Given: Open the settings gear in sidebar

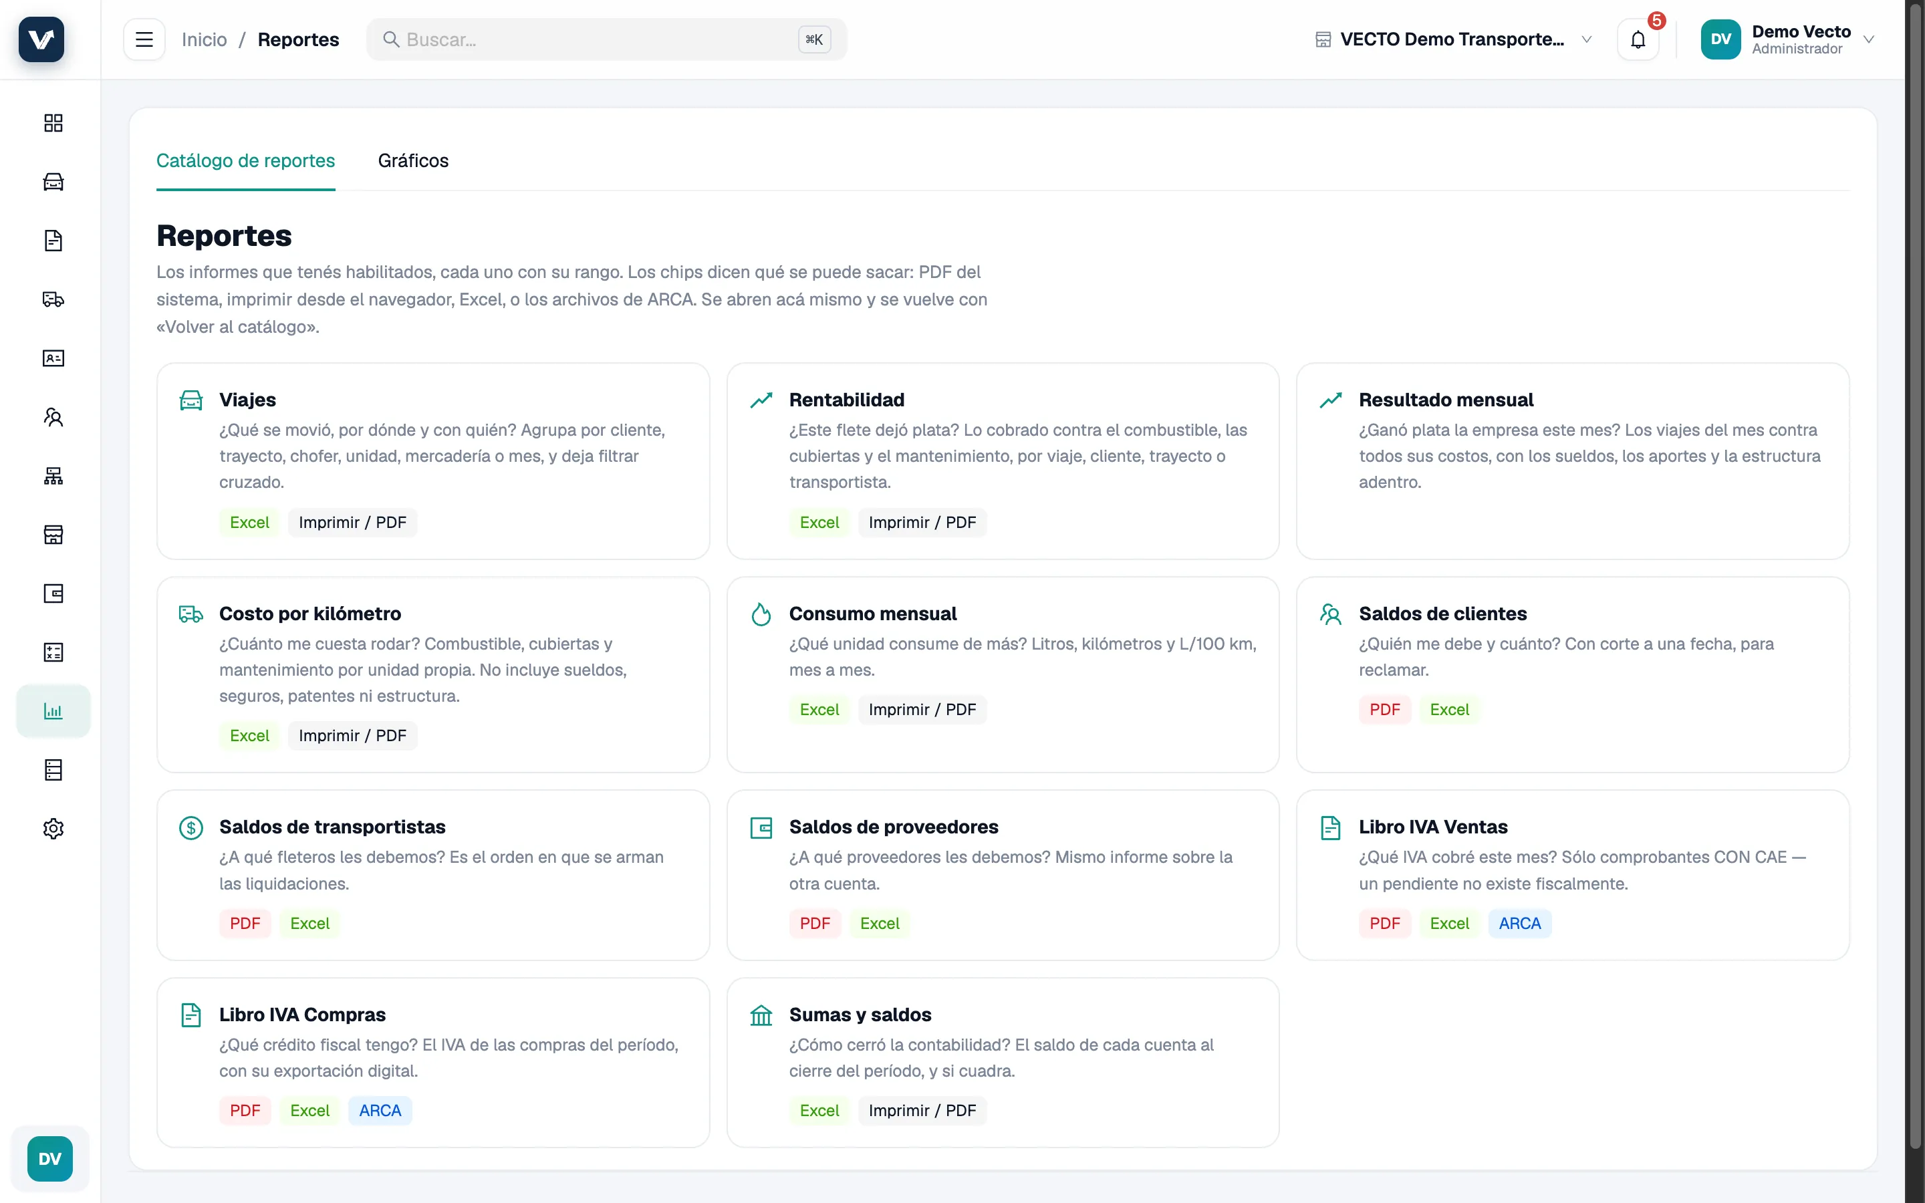Looking at the screenshot, I should point(53,829).
